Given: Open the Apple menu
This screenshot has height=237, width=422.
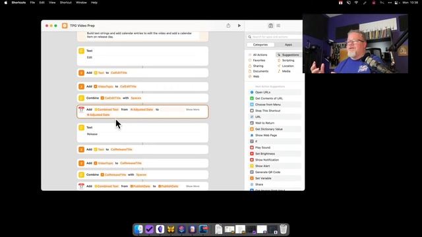Looking at the screenshot, I should click(x=6, y=3).
